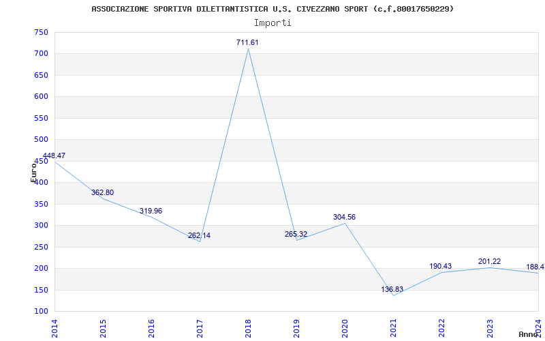
Task: Click the x-axis year 2015
Action: pyautogui.click(x=103, y=329)
